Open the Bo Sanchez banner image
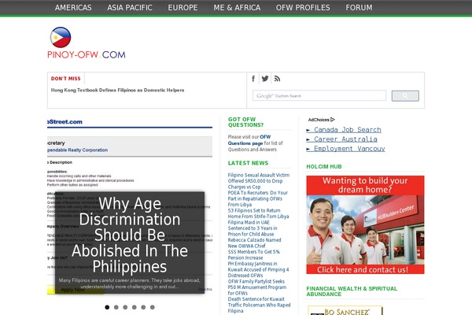 345,310
